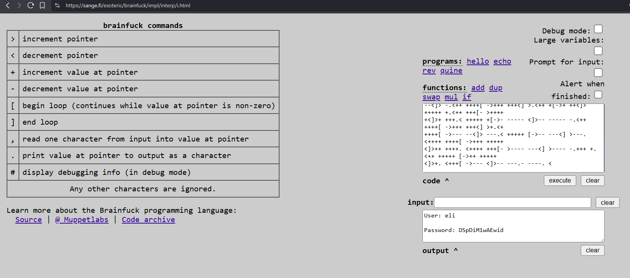Click into the input text field

click(x=512, y=202)
